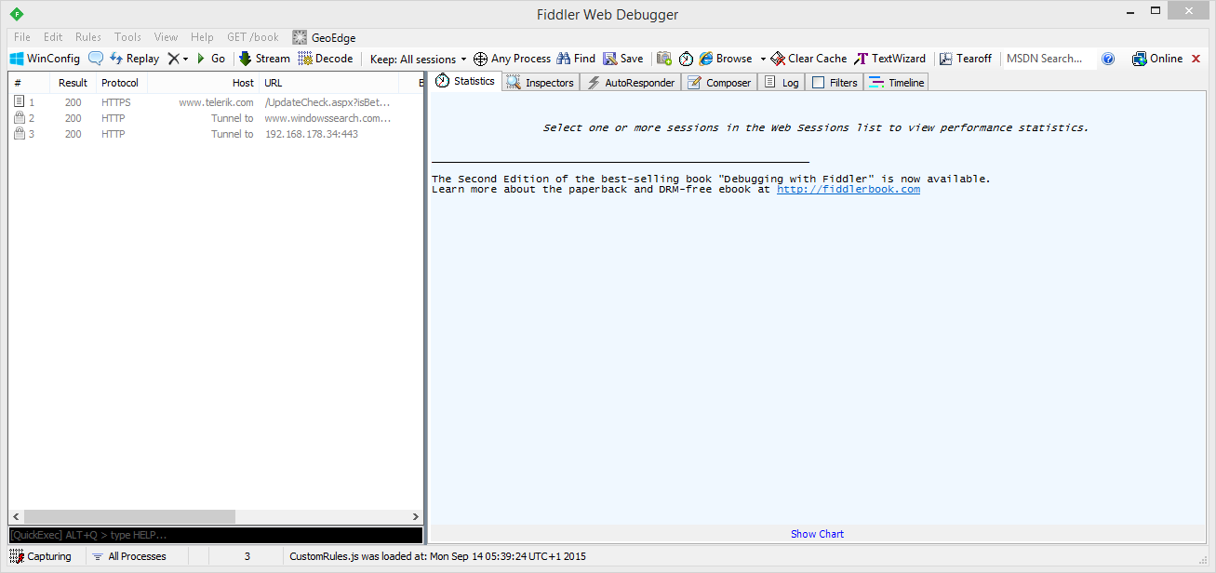Sort sessions by URL column header
Image resolution: width=1216 pixels, height=573 pixels.
pos(328,83)
